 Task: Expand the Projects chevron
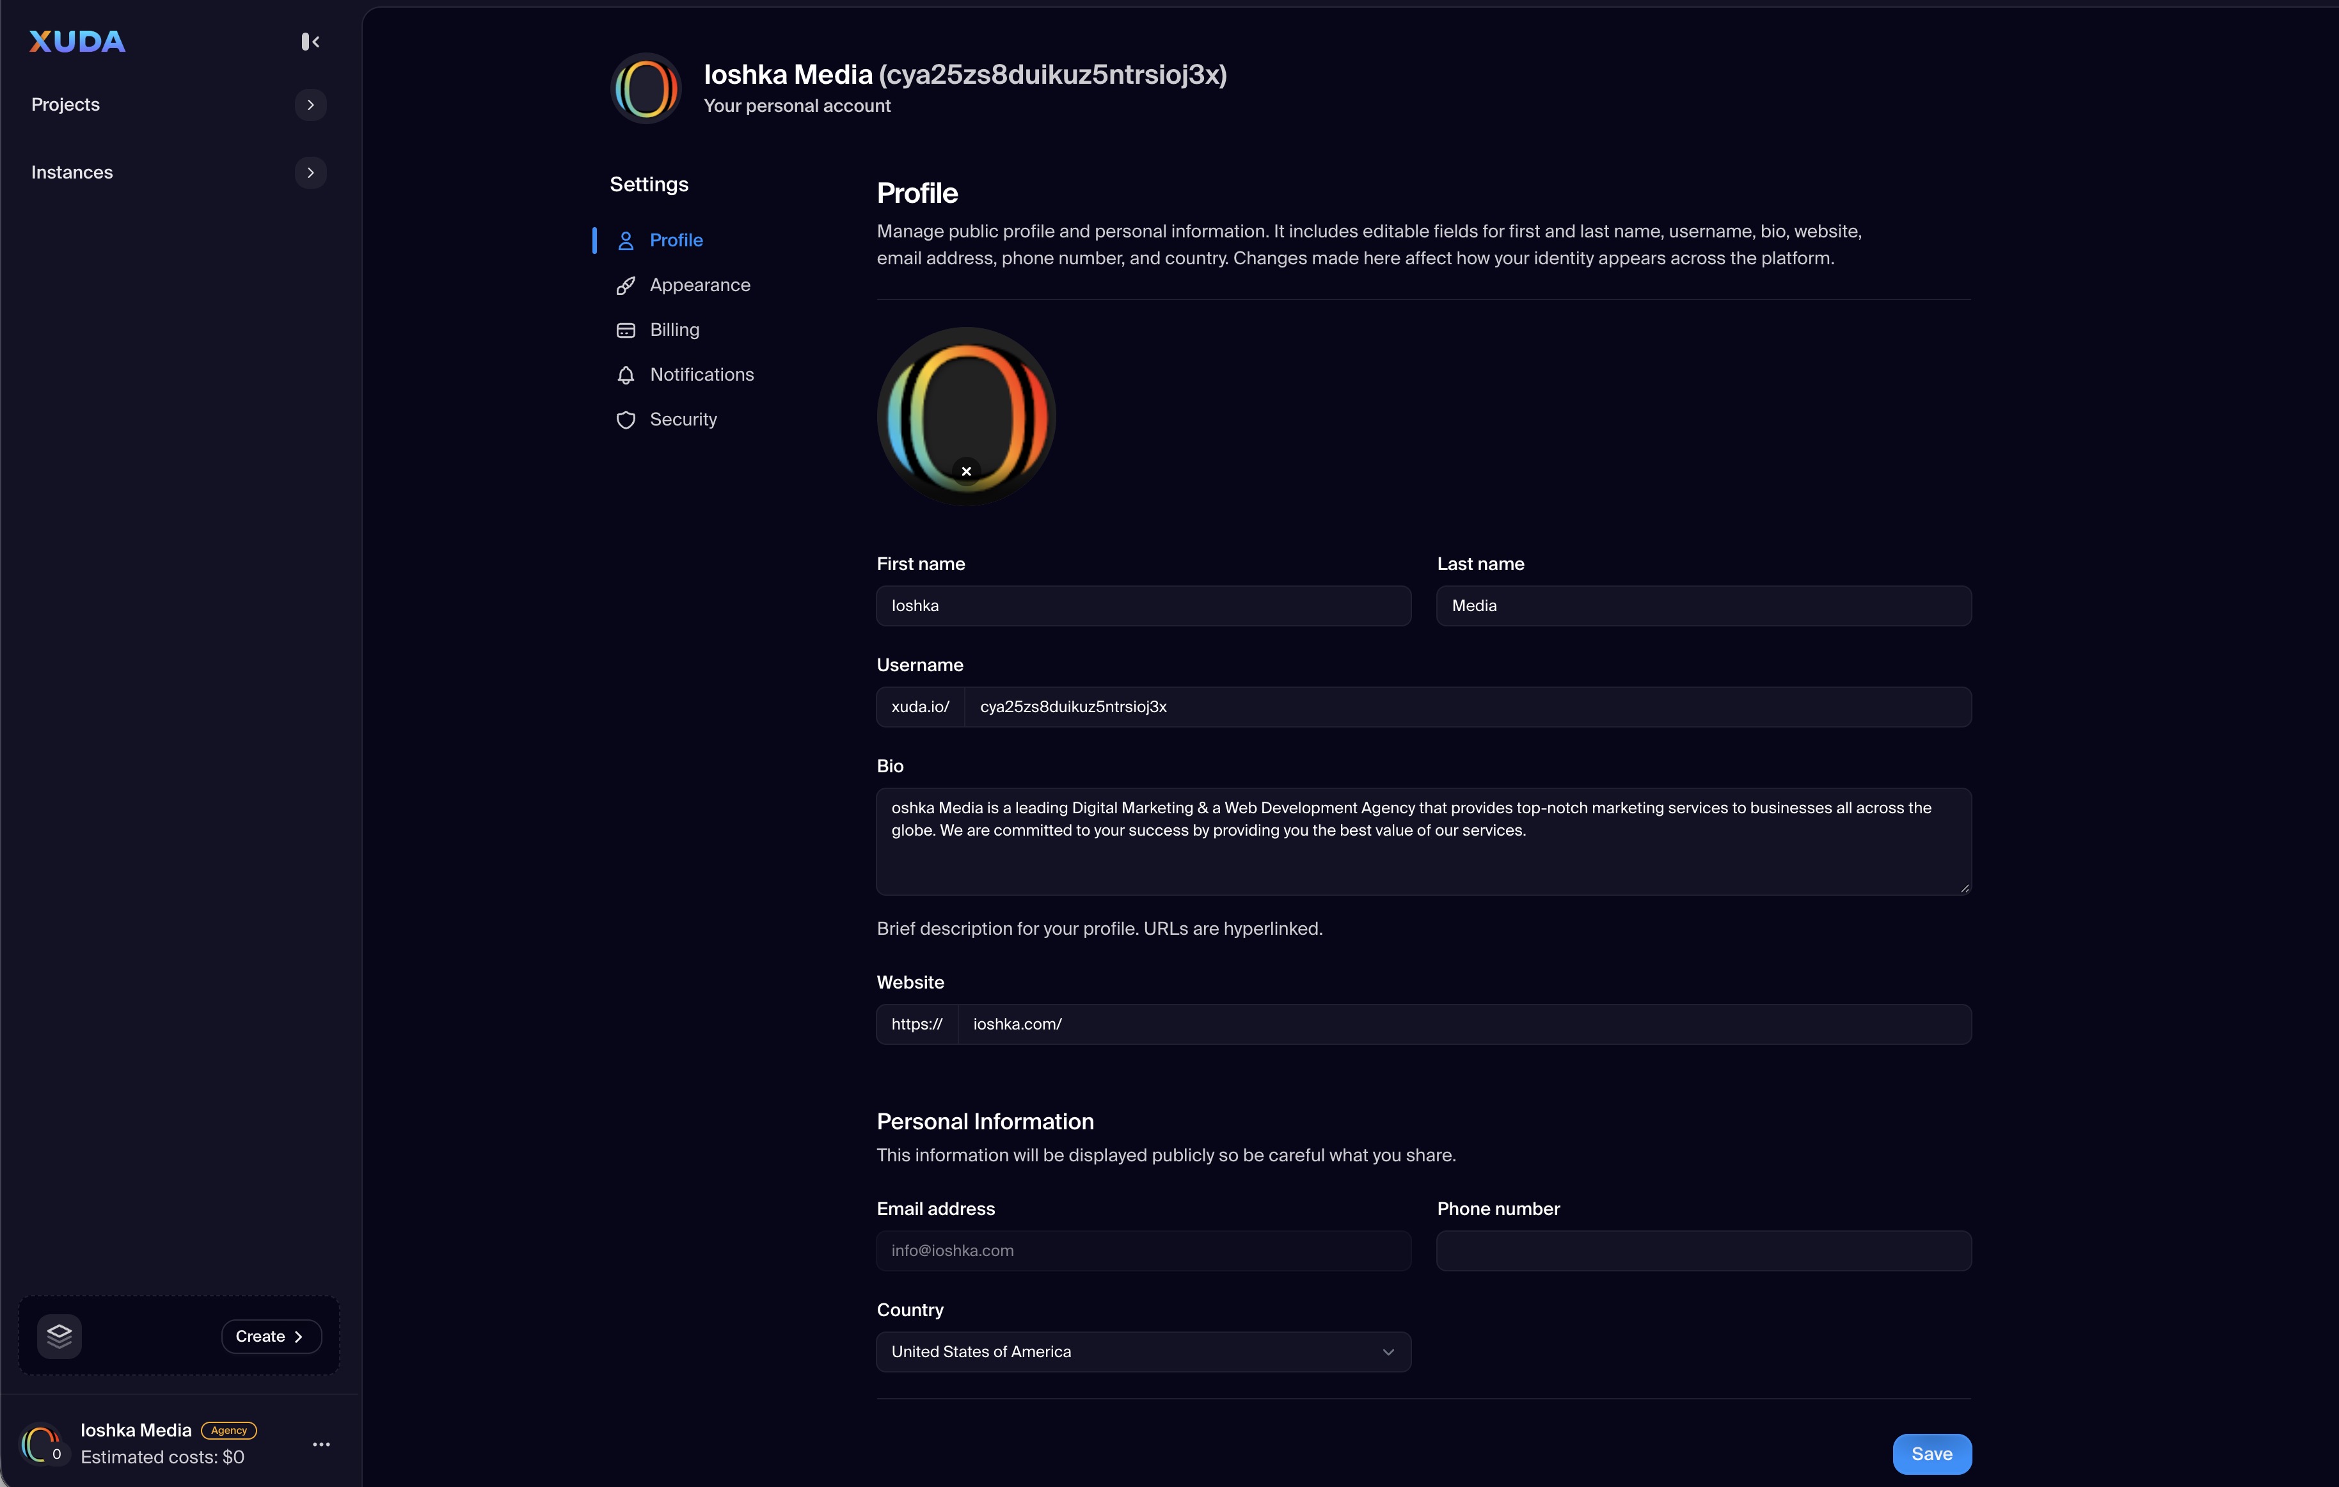(x=310, y=105)
